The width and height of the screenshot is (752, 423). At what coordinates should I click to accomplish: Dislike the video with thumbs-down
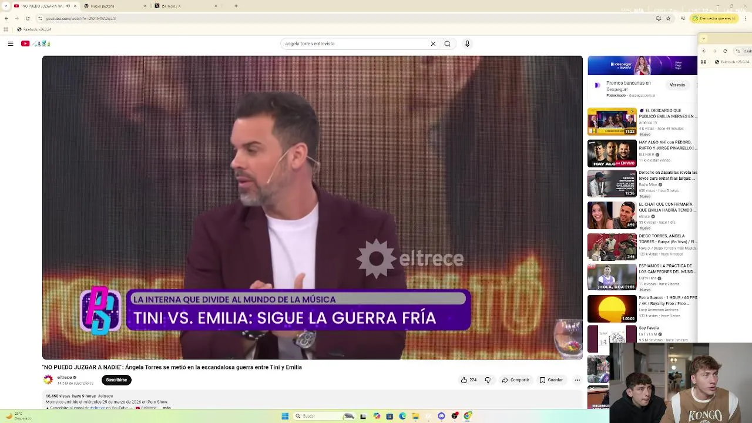coord(488,380)
